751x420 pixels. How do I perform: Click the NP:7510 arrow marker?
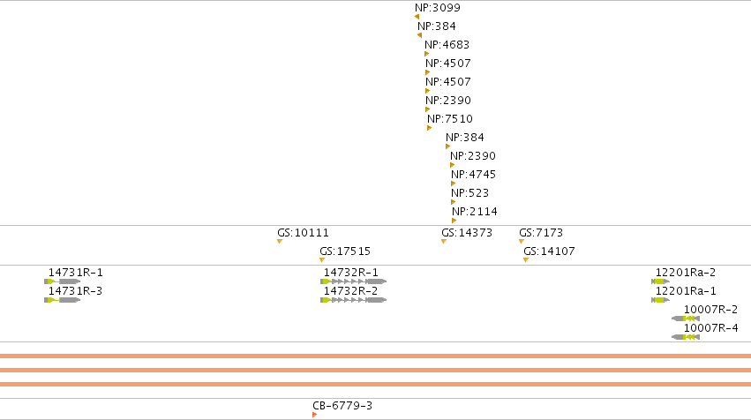point(430,128)
